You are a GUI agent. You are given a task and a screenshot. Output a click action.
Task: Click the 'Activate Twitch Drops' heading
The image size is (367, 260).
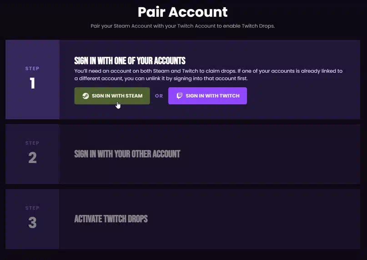pyautogui.click(x=111, y=219)
